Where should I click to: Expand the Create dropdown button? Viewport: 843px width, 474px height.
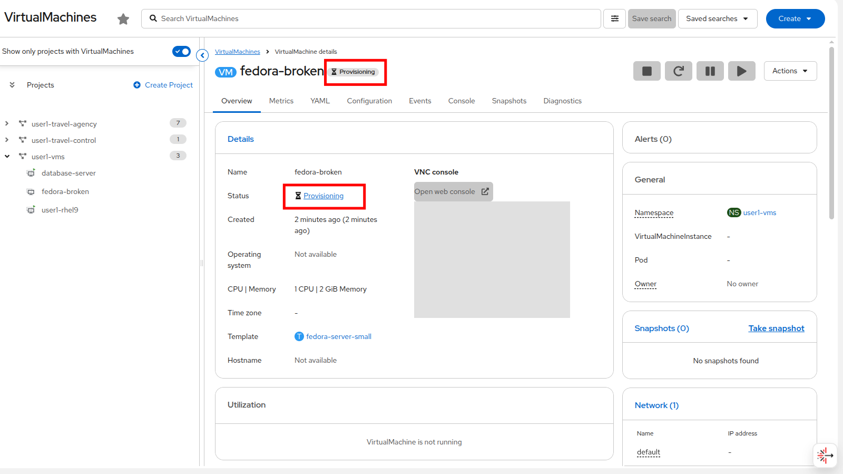(795, 18)
